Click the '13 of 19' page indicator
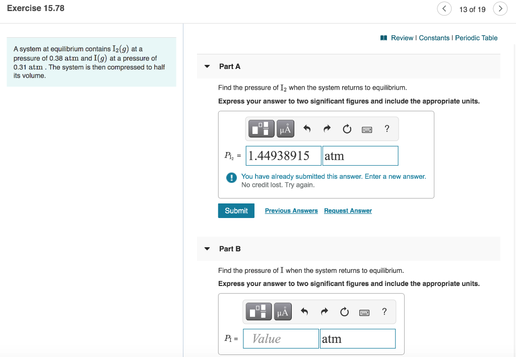516x357 pixels. click(472, 10)
